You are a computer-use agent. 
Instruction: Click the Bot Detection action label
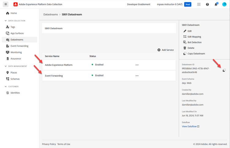pos(194,42)
